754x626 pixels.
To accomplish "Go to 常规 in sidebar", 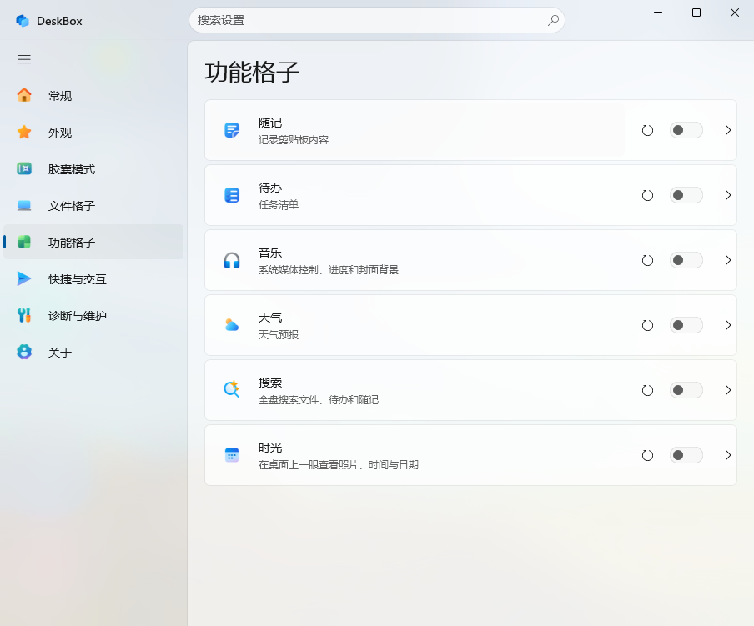I will (93, 96).
